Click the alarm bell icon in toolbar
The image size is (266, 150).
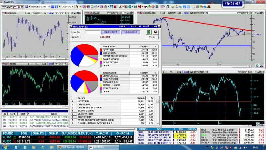tap(209, 7)
